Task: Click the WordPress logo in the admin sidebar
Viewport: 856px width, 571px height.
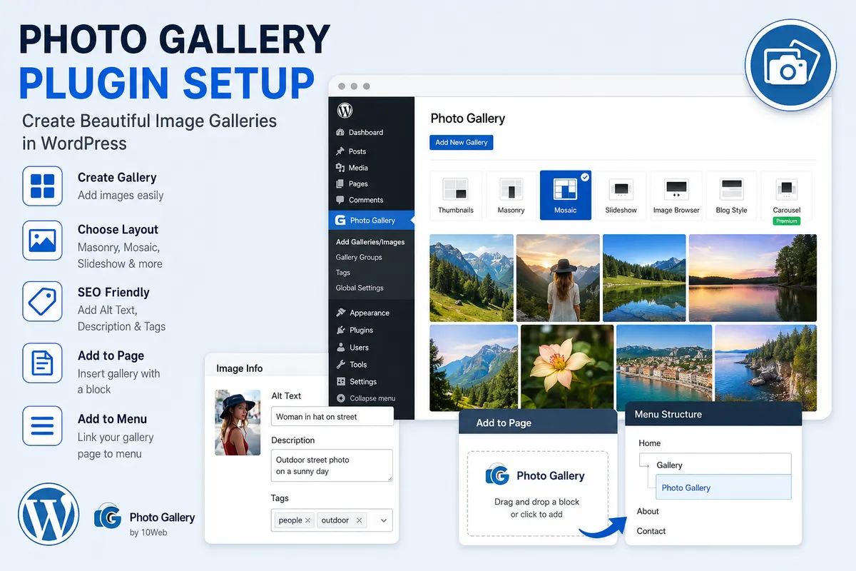Action: point(345,111)
